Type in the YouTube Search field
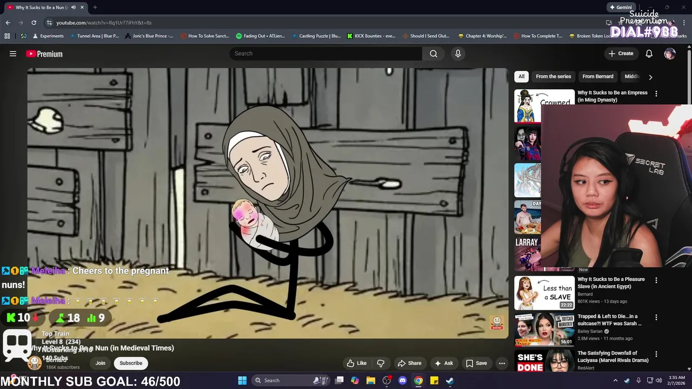 point(326,53)
